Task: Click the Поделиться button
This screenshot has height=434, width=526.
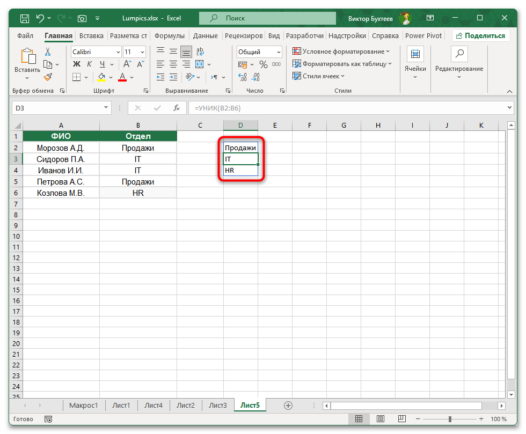Action: pyautogui.click(x=483, y=35)
